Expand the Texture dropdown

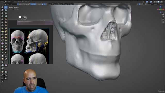coord(55,4)
